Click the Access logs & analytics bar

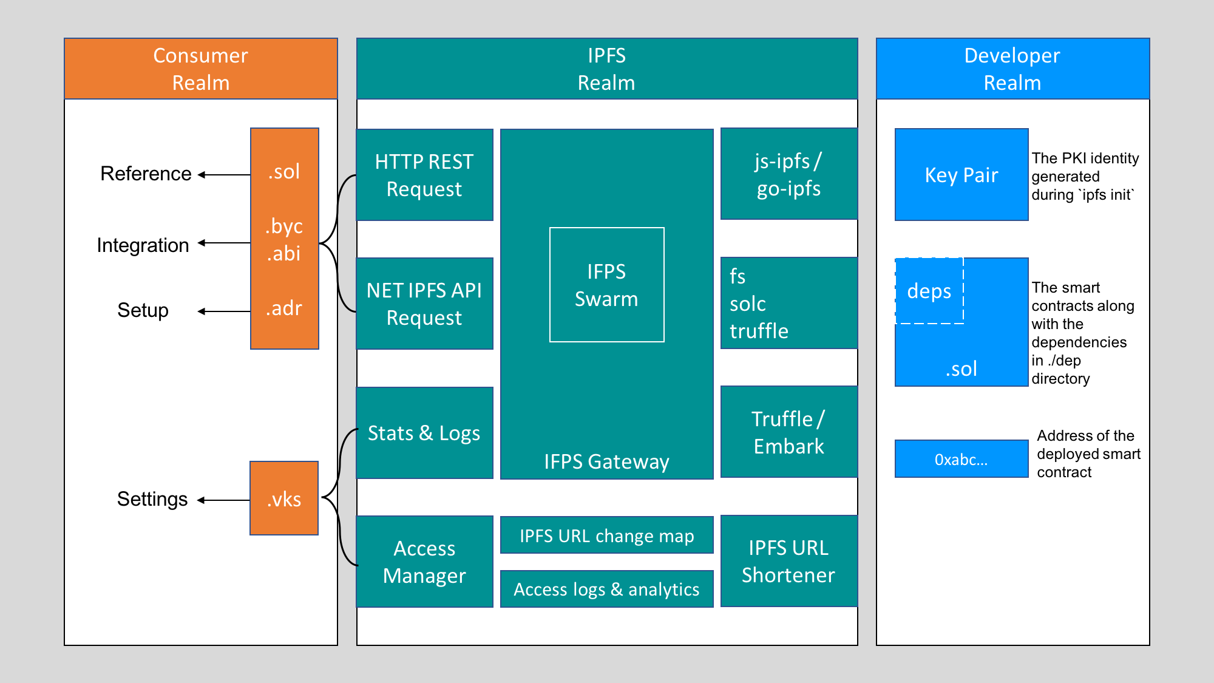click(606, 589)
